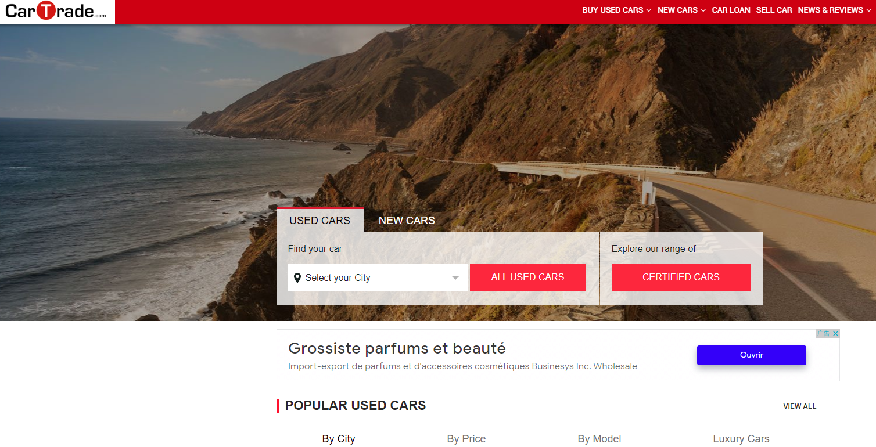This screenshot has height=447, width=876.
Task: Open the Select your City dropdown arrow
Action: coord(455,278)
